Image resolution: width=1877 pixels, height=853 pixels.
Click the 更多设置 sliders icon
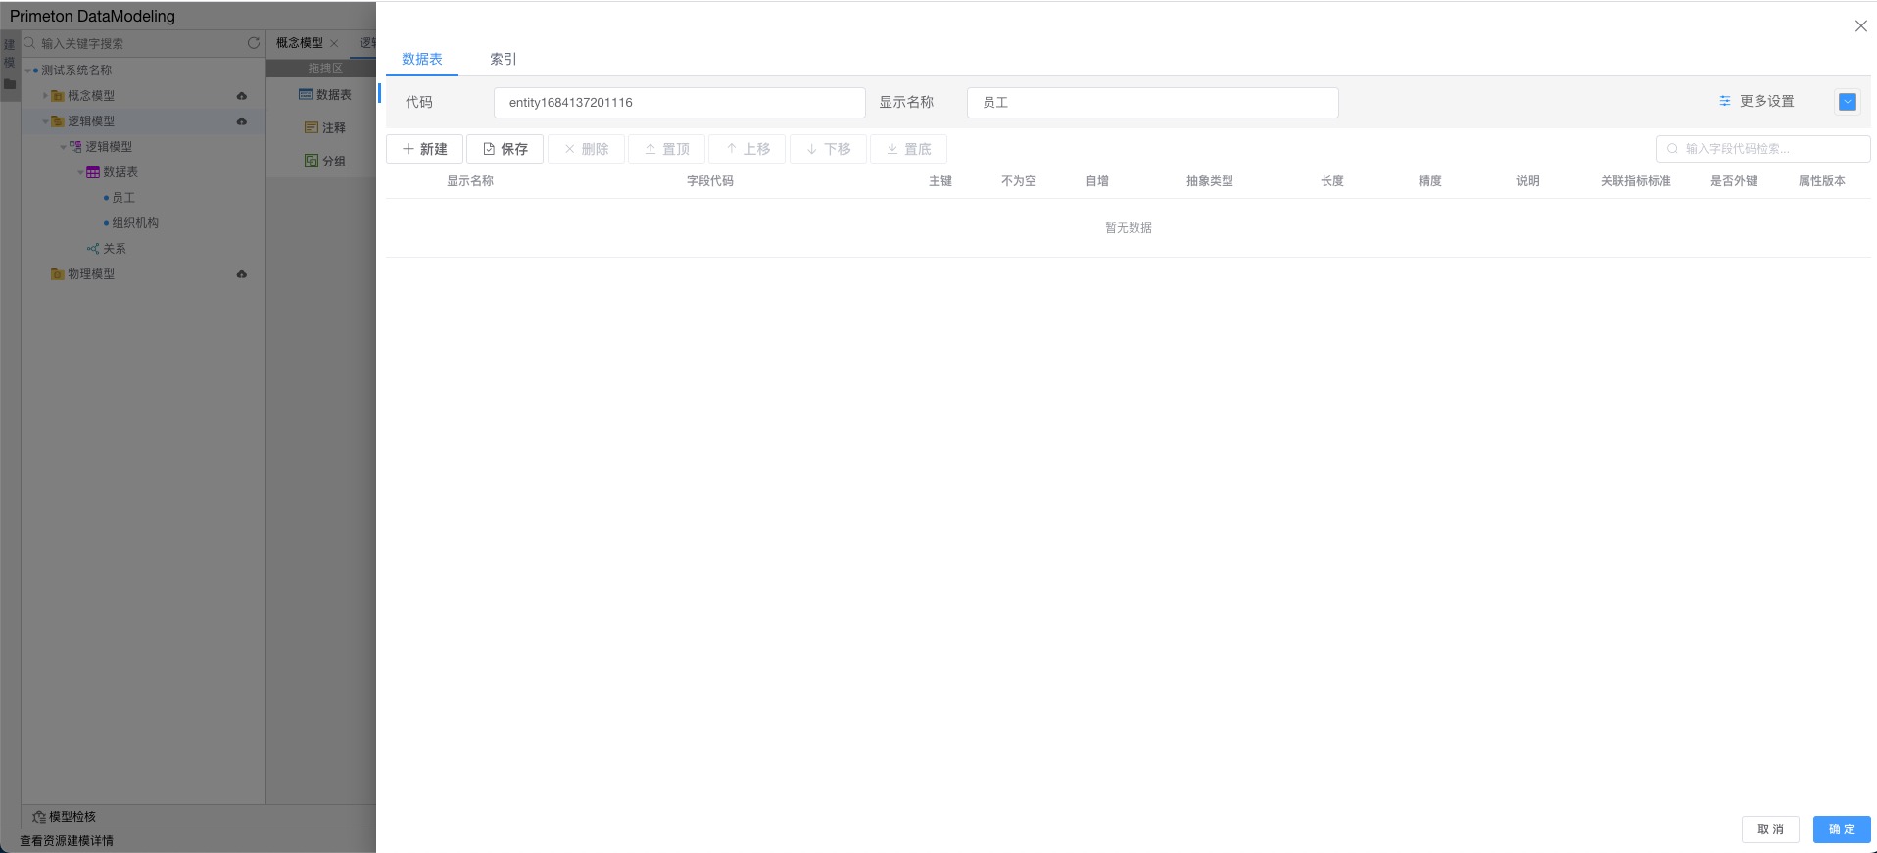(1725, 101)
